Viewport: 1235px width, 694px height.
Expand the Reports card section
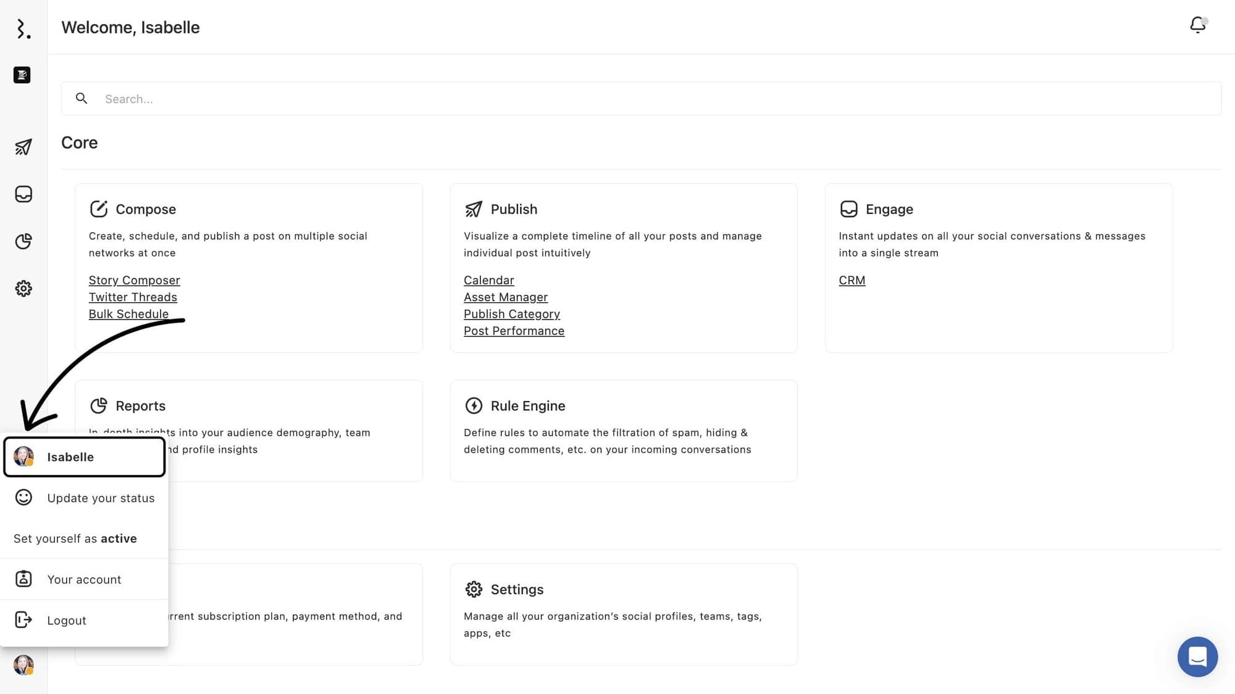click(x=140, y=405)
